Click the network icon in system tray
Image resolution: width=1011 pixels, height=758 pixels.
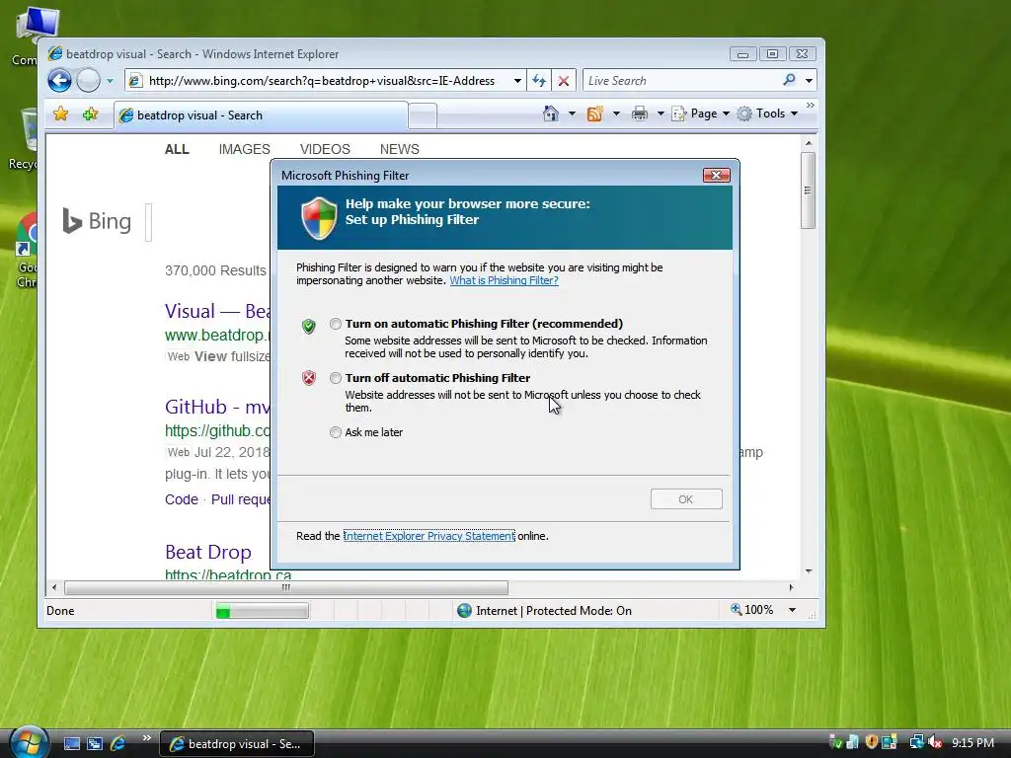tap(916, 742)
